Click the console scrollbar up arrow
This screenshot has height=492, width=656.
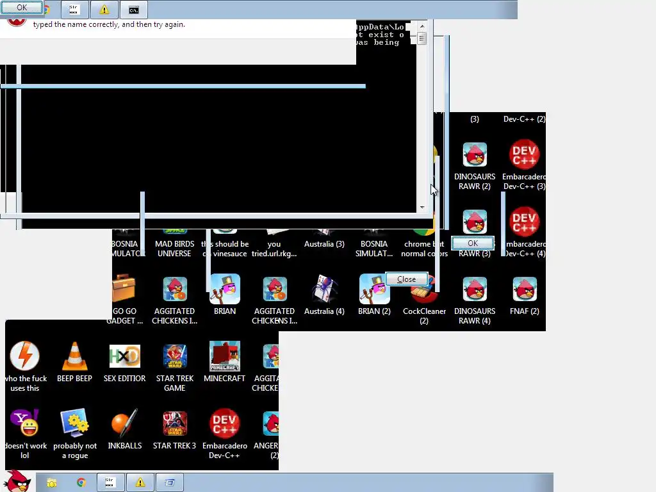click(x=422, y=26)
